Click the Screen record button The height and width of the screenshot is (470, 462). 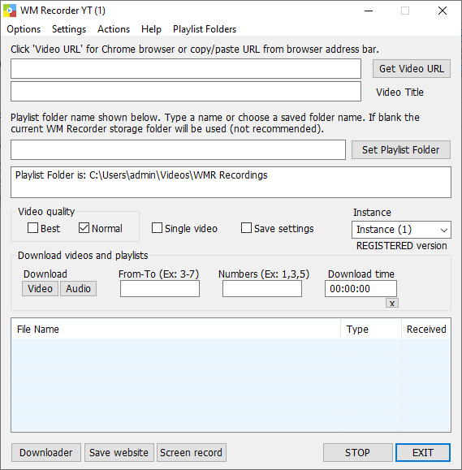(192, 453)
